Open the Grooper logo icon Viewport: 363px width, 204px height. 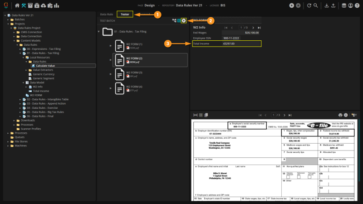pos(6,5)
